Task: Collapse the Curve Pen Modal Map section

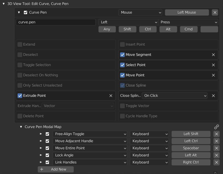Action: click(21, 127)
